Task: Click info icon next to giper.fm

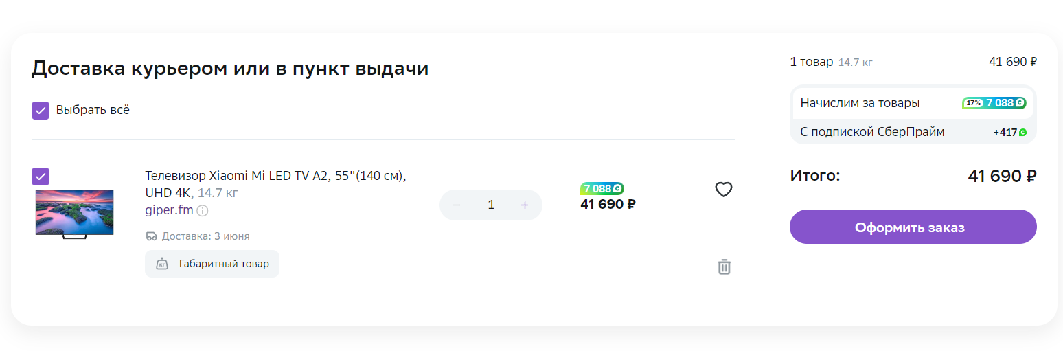Action: [203, 210]
